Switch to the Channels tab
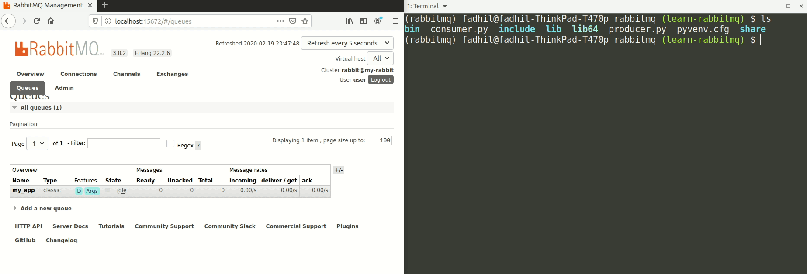The image size is (807, 274). click(127, 74)
